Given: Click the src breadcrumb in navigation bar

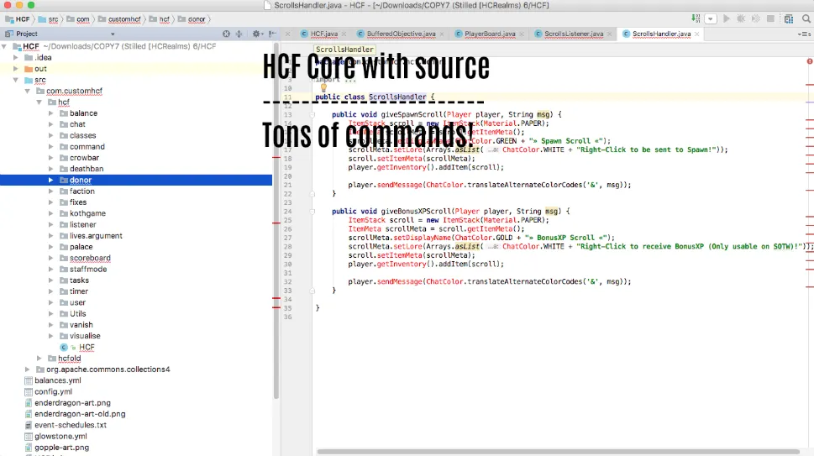Looking at the screenshot, I should pyautogui.click(x=48, y=19).
